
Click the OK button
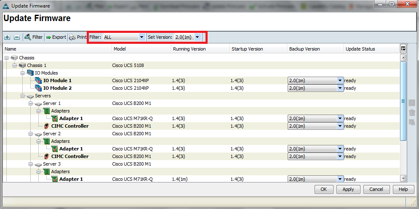(323, 190)
